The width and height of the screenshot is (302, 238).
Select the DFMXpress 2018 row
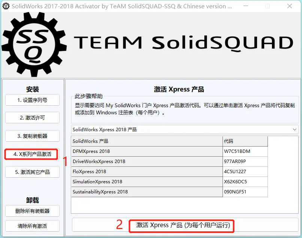point(169,151)
